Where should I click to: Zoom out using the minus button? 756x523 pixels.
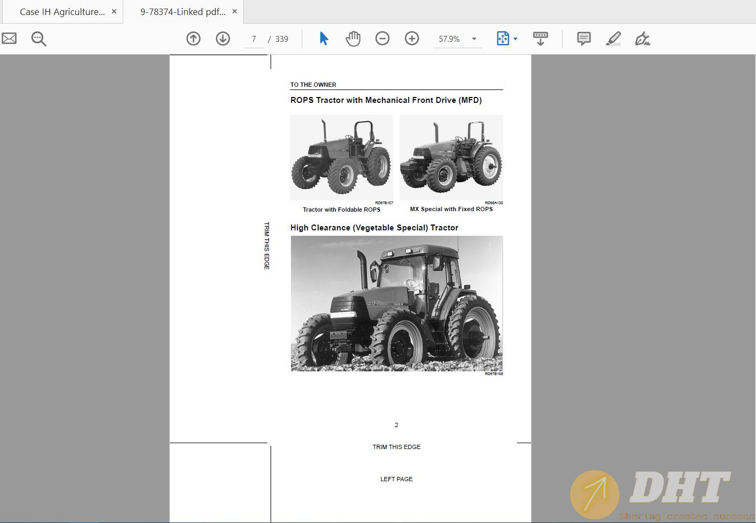382,38
